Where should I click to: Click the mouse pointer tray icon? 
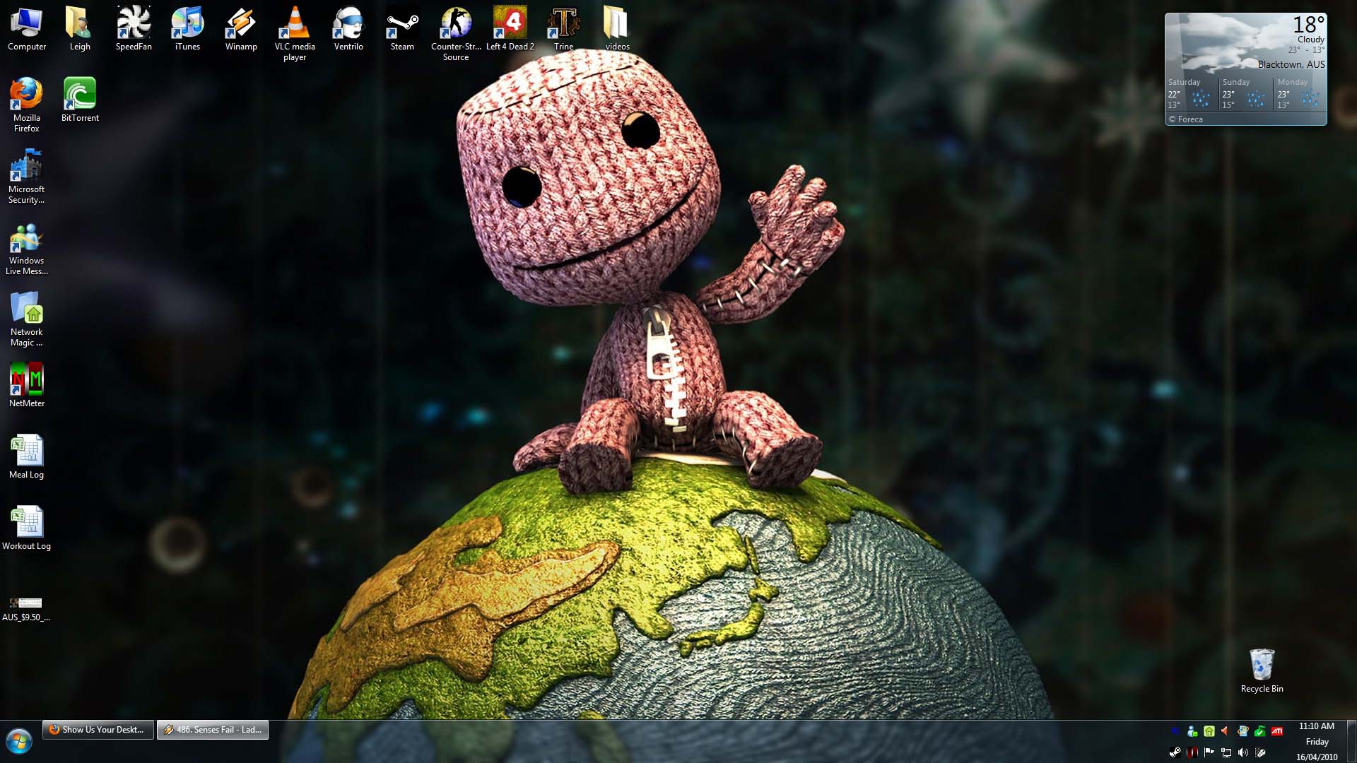(1260, 752)
